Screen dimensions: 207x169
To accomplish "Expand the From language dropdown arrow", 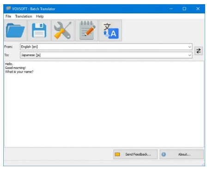I will (x=189, y=47).
